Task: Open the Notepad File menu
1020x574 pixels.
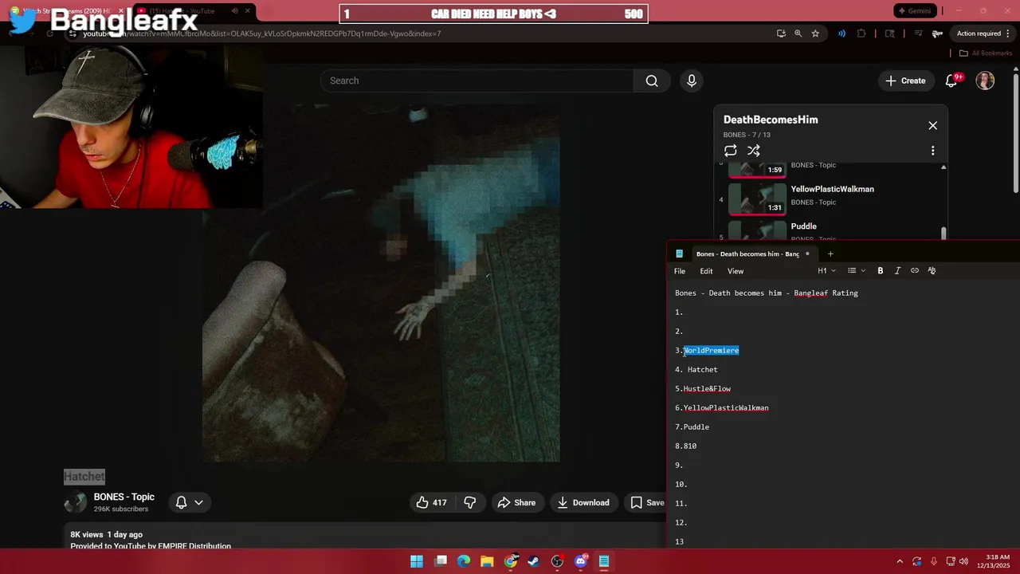Action: 680,271
